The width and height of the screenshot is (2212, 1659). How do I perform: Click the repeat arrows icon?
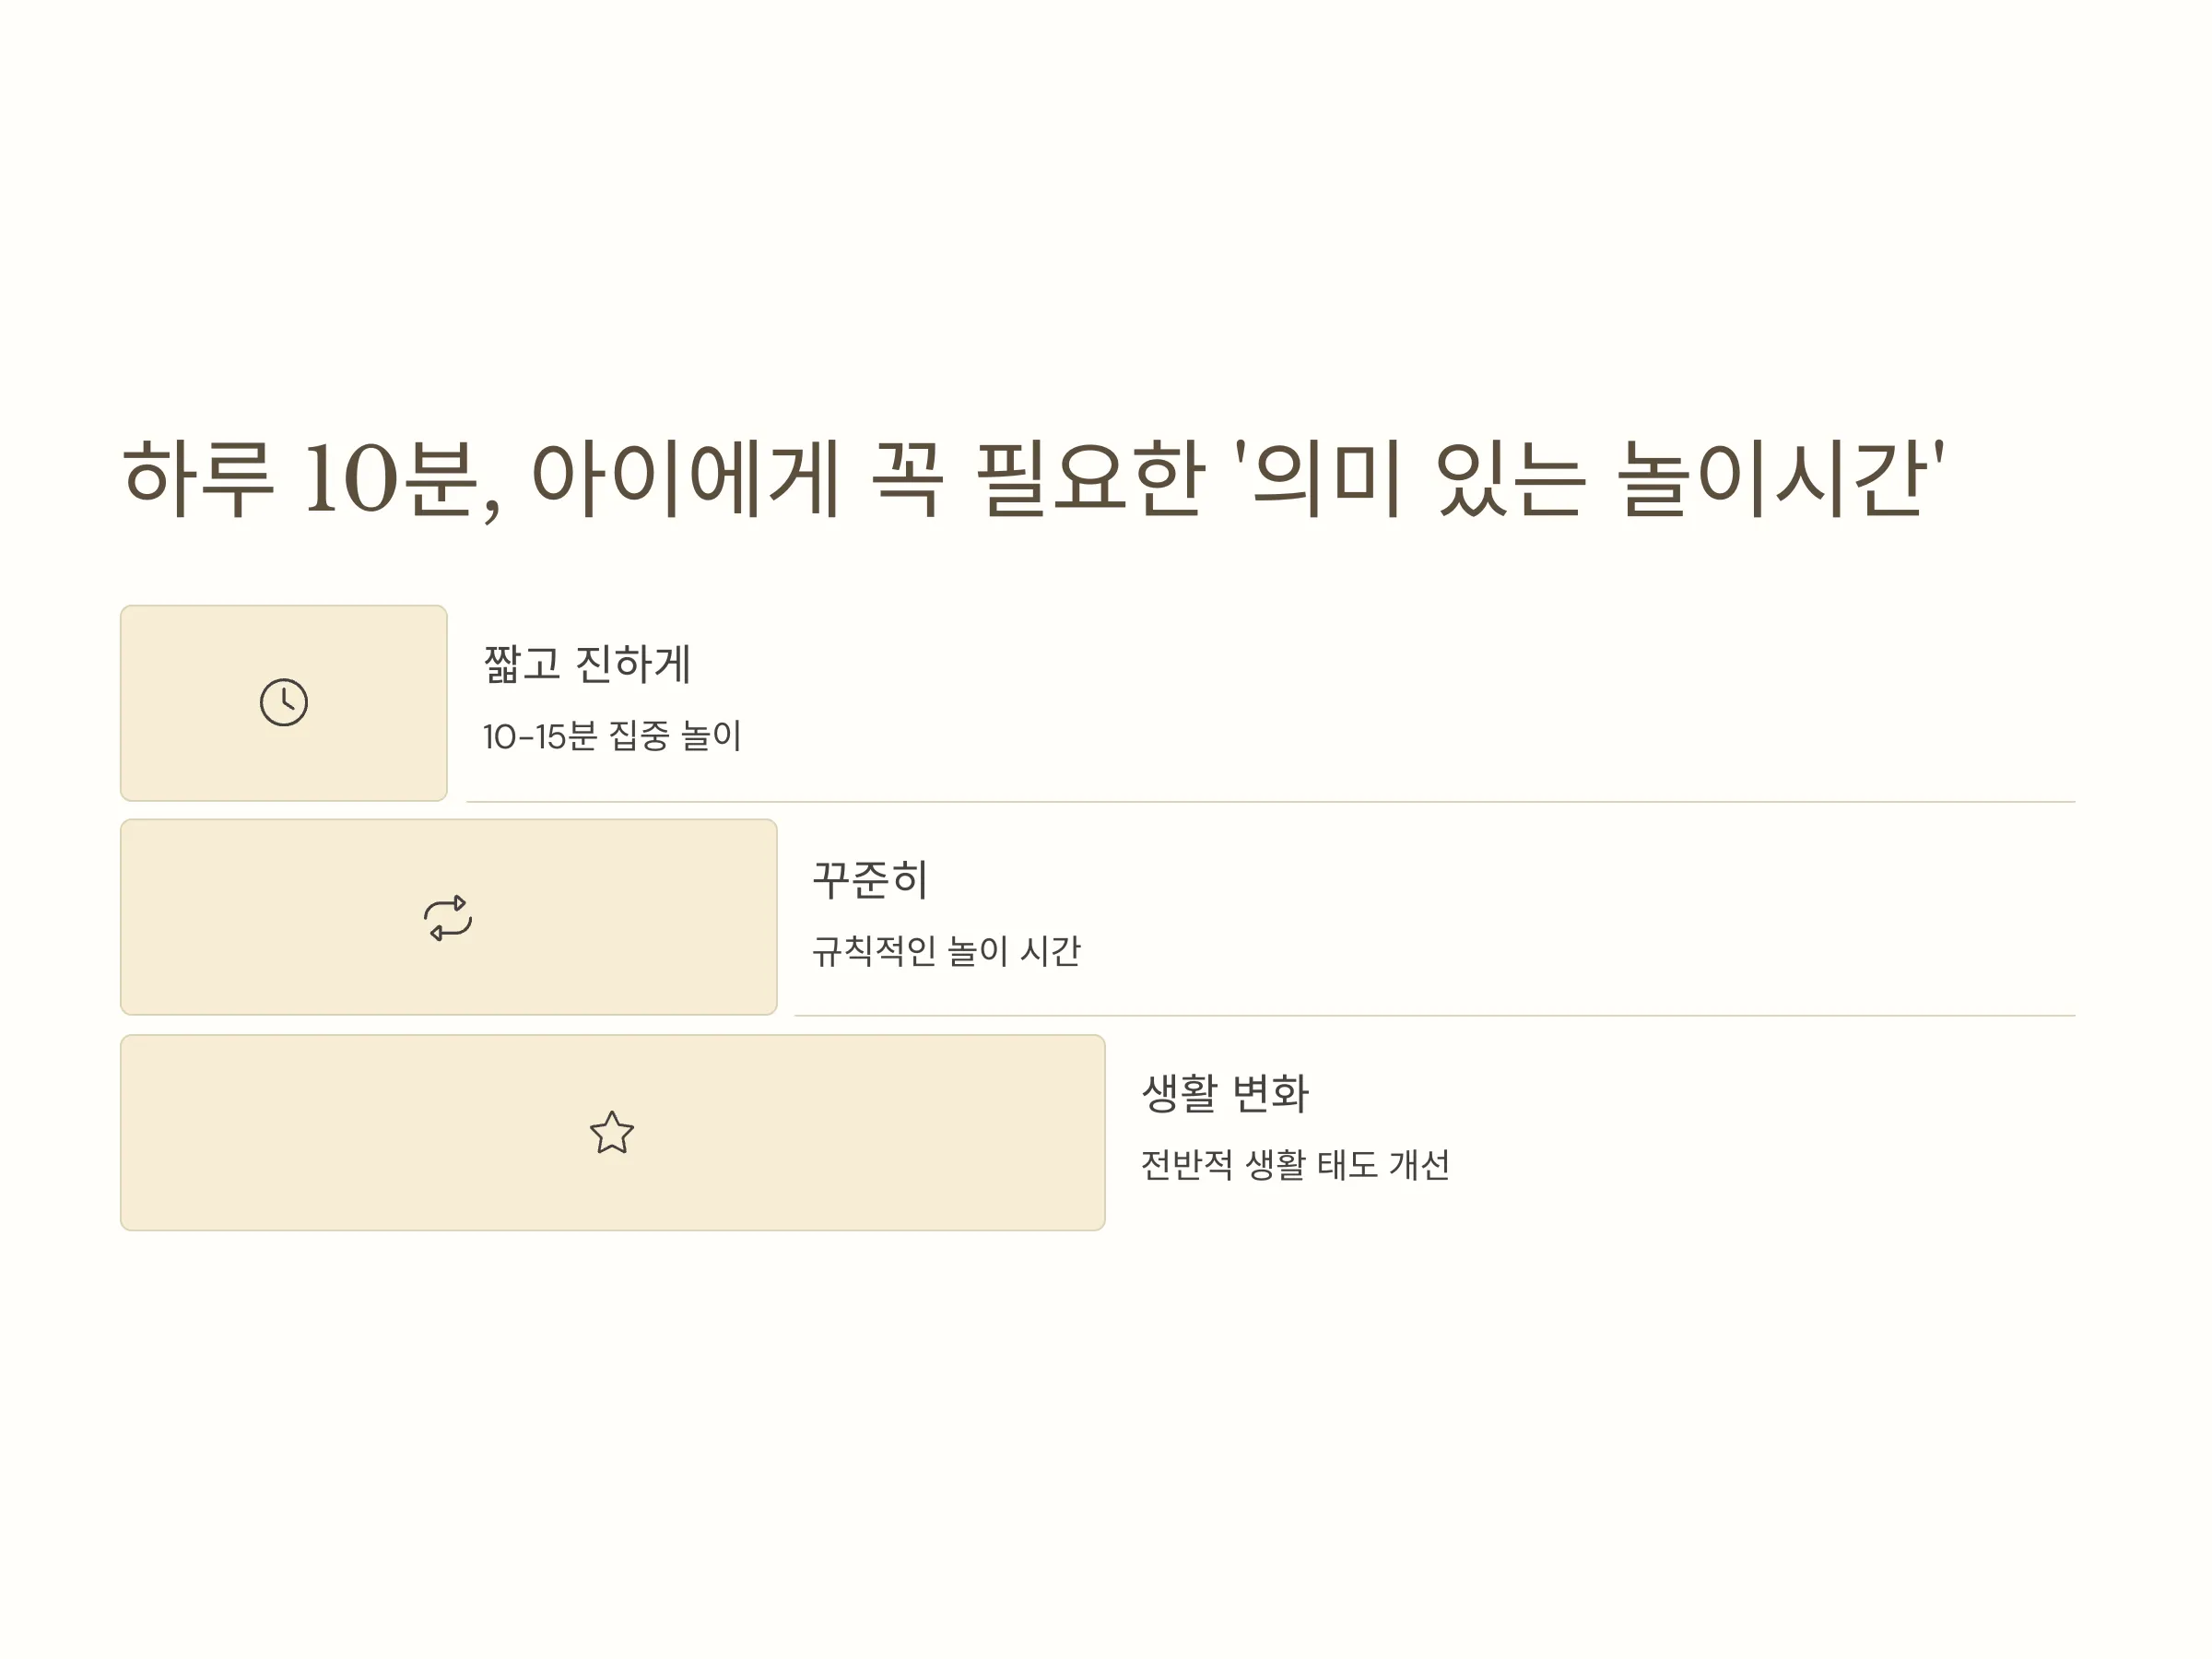[x=448, y=917]
